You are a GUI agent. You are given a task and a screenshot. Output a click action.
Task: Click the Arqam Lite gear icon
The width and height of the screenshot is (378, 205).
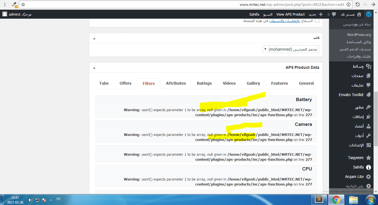(369, 177)
